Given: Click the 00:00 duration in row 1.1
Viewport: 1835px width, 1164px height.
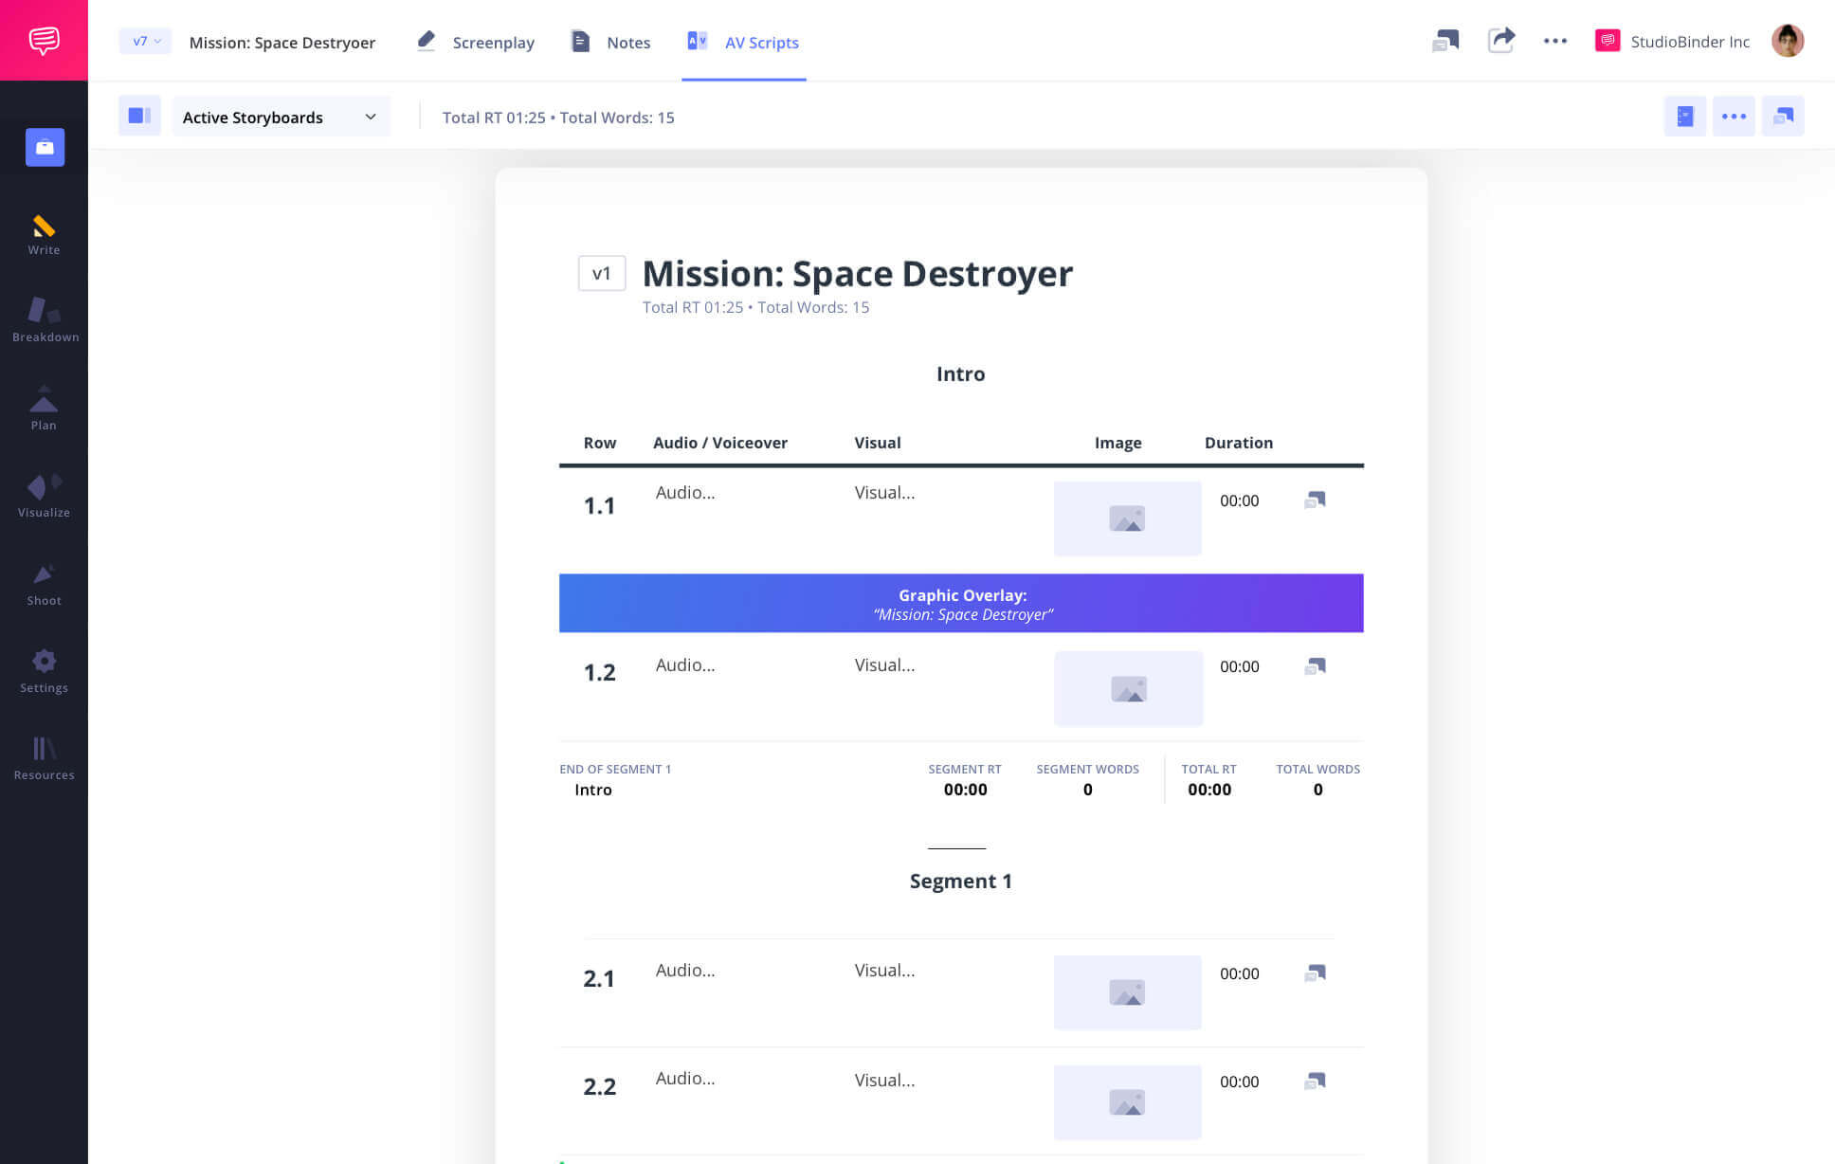Looking at the screenshot, I should tap(1239, 500).
